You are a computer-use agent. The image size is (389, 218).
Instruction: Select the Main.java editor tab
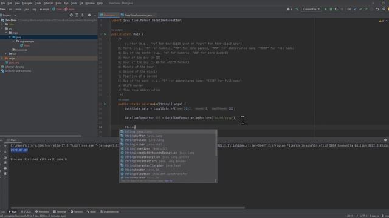109,15
